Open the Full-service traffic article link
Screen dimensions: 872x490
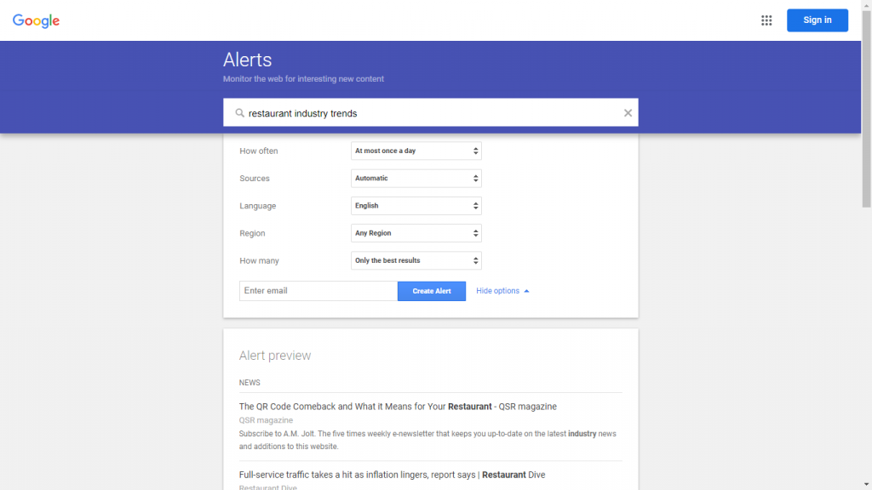point(392,475)
